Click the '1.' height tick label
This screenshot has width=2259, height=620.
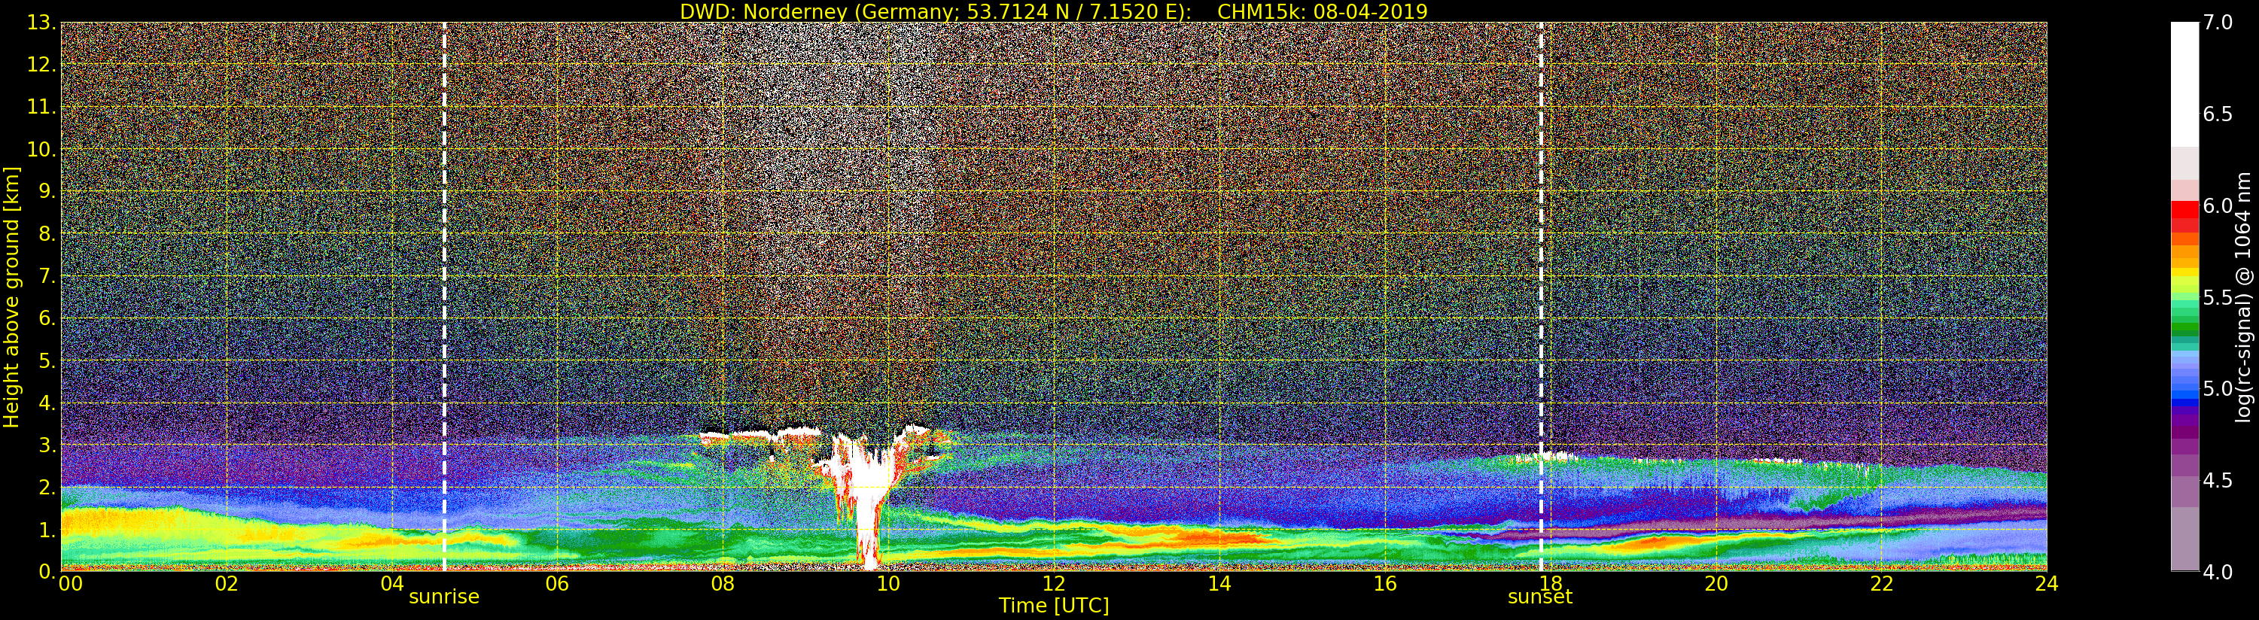point(47,529)
